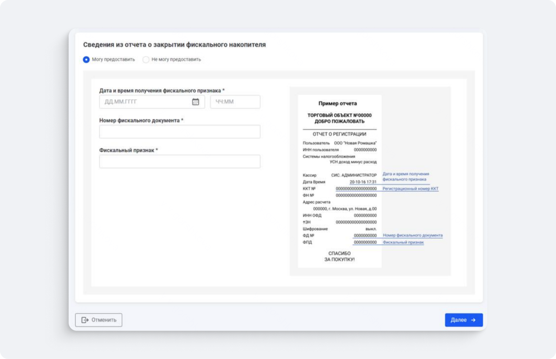Click the Номер фискального документа text box
The image size is (556, 359).
[x=179, y=132]
